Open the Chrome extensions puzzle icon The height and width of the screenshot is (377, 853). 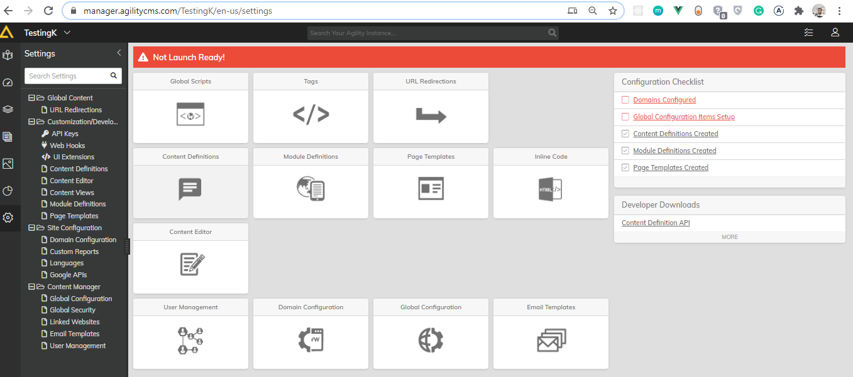[799, 11]
